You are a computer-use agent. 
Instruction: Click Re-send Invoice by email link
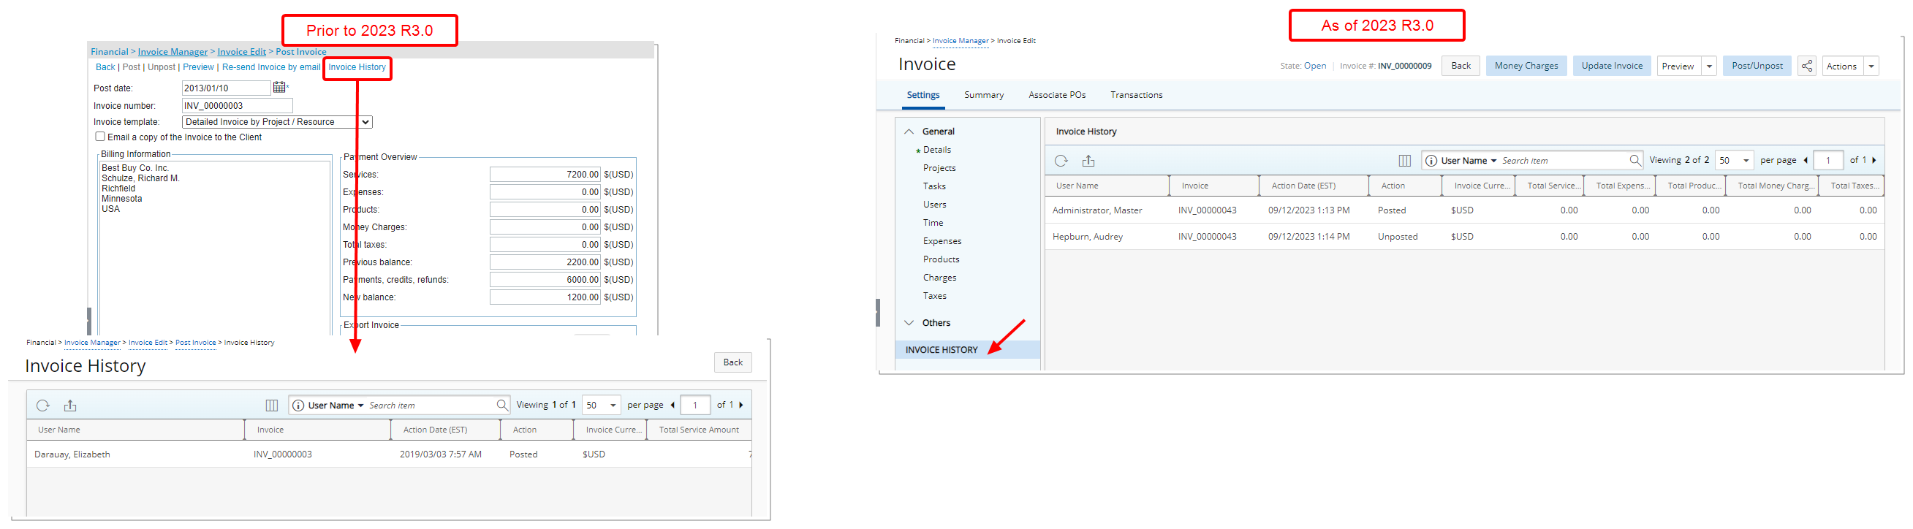click(271, 66)
